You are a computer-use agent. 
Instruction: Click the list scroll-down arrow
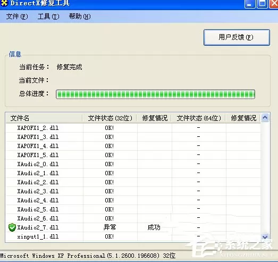(x=265, y=236)
